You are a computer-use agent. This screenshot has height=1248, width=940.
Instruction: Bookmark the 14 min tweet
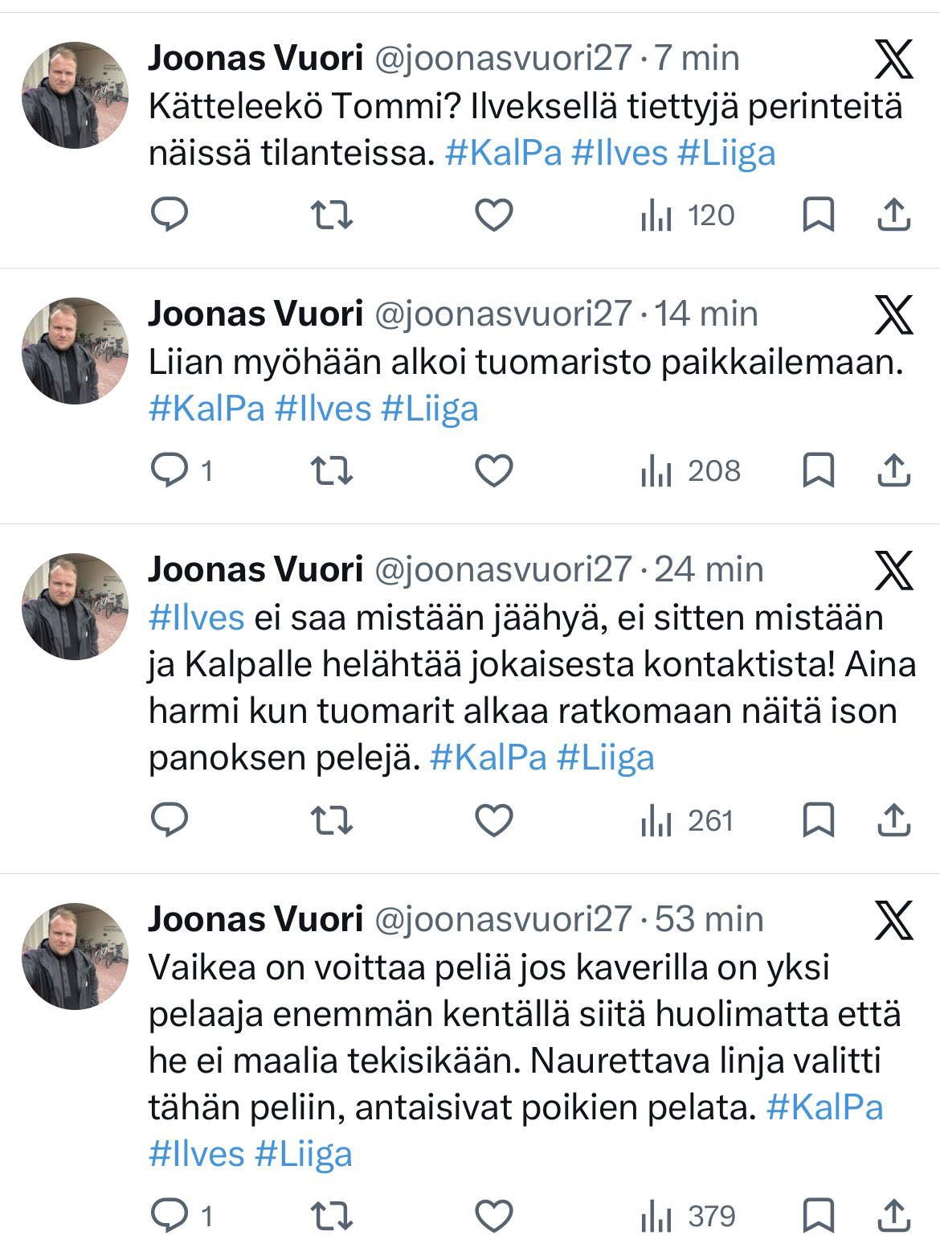pos(818,470)
